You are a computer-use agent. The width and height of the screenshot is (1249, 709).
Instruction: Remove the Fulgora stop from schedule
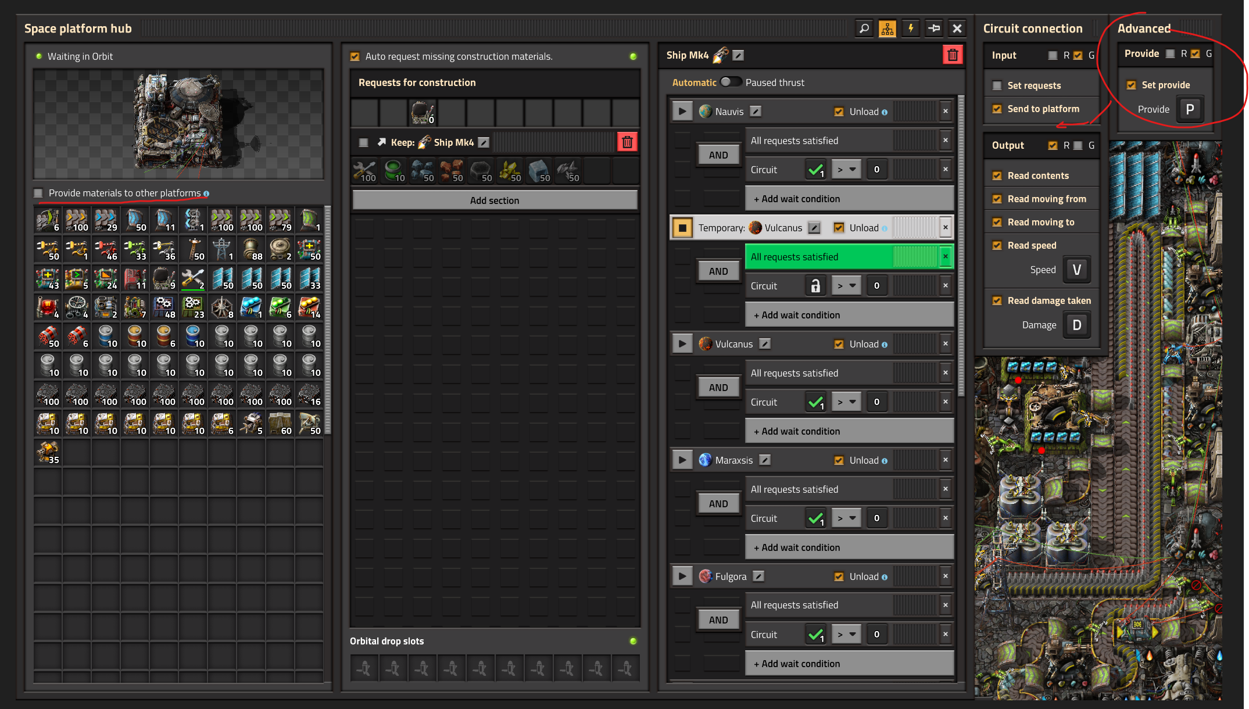tap(946, 576)
